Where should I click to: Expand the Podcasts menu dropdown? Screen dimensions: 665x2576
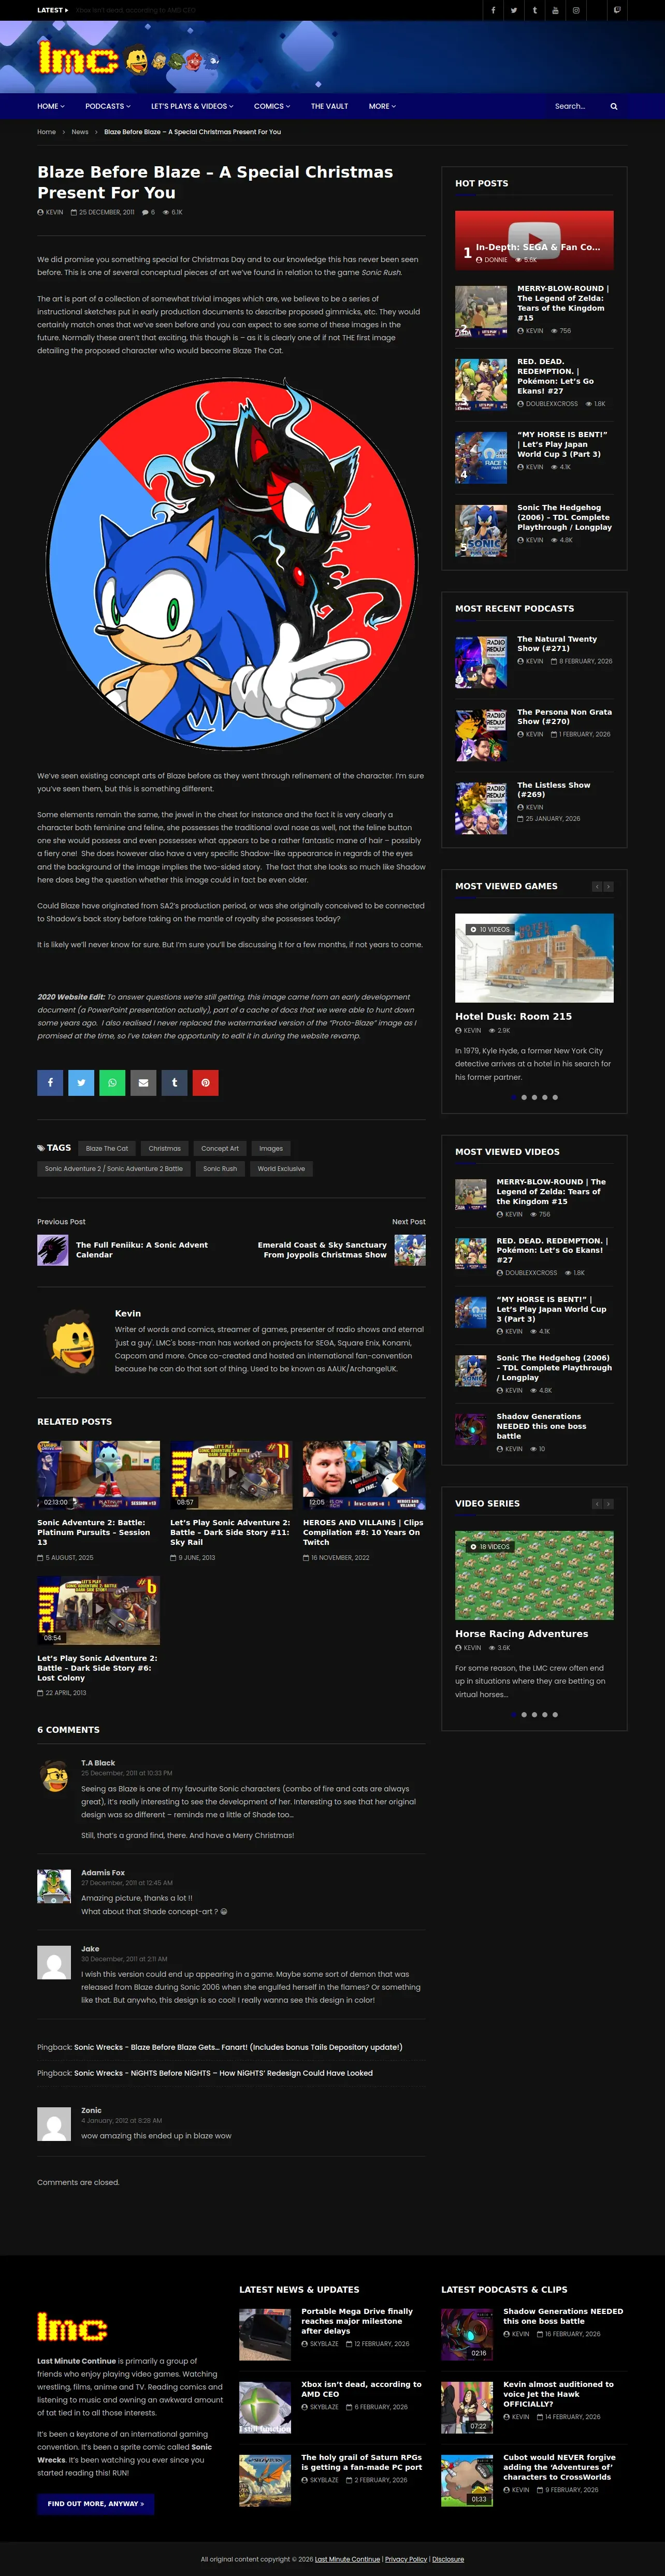click(x=108, y=106)
